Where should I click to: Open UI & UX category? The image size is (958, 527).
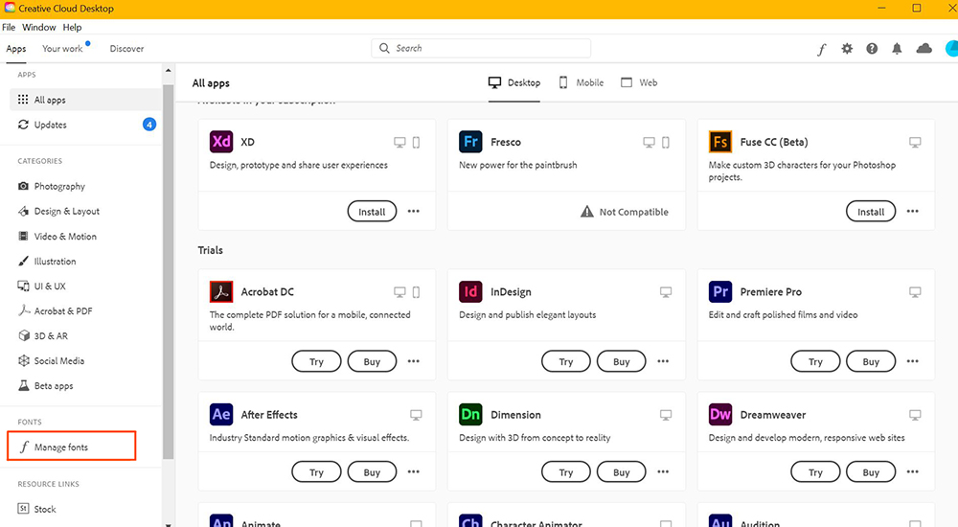pyautogui.click(x=50, y=286)
